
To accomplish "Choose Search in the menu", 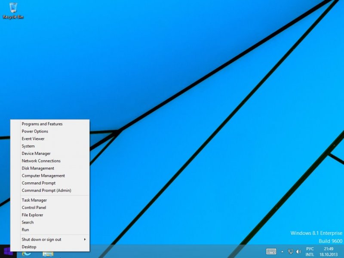I will coord(50,222).
